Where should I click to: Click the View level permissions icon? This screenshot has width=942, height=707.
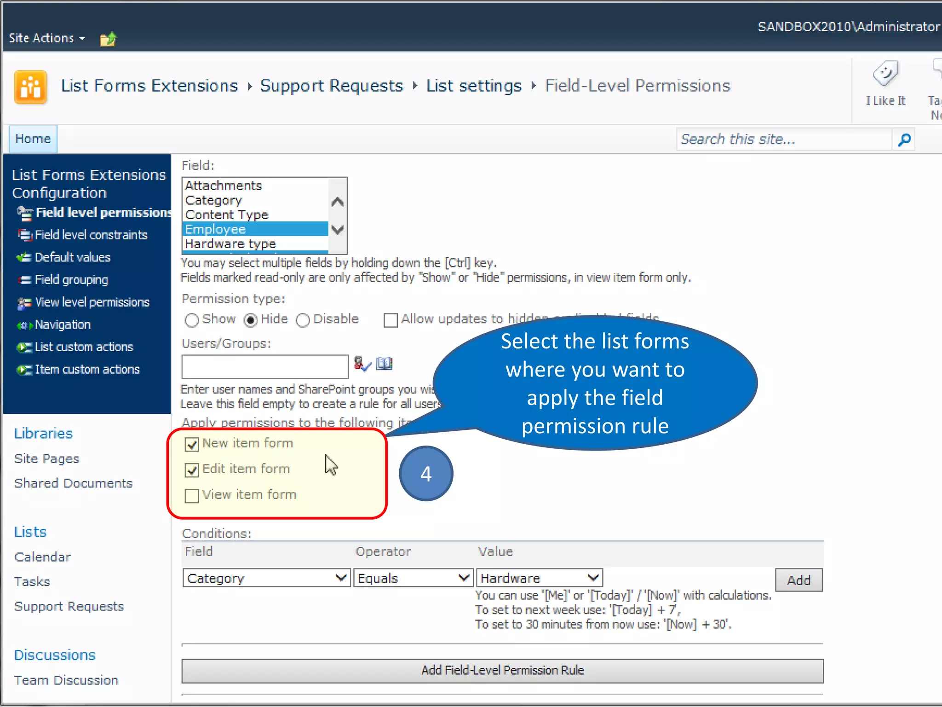[24, 303]
